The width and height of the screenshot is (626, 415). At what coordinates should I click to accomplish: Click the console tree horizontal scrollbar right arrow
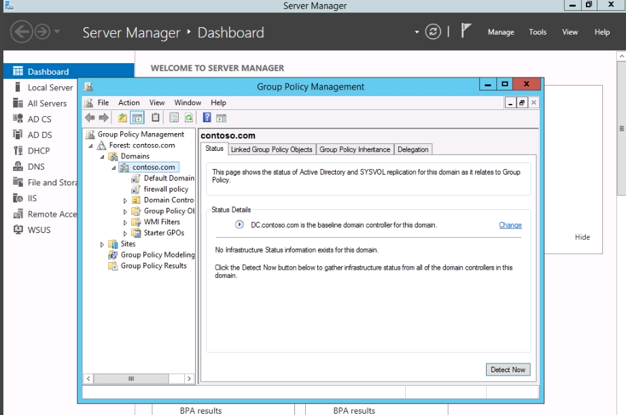[189, 379]
